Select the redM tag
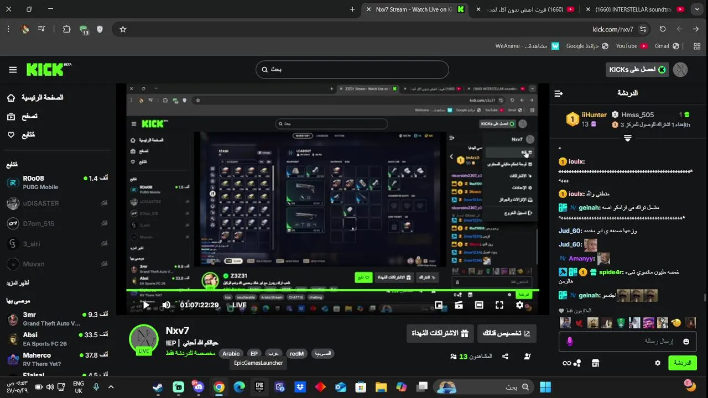This screenshot has width=708, height=398. coord(296,354)
